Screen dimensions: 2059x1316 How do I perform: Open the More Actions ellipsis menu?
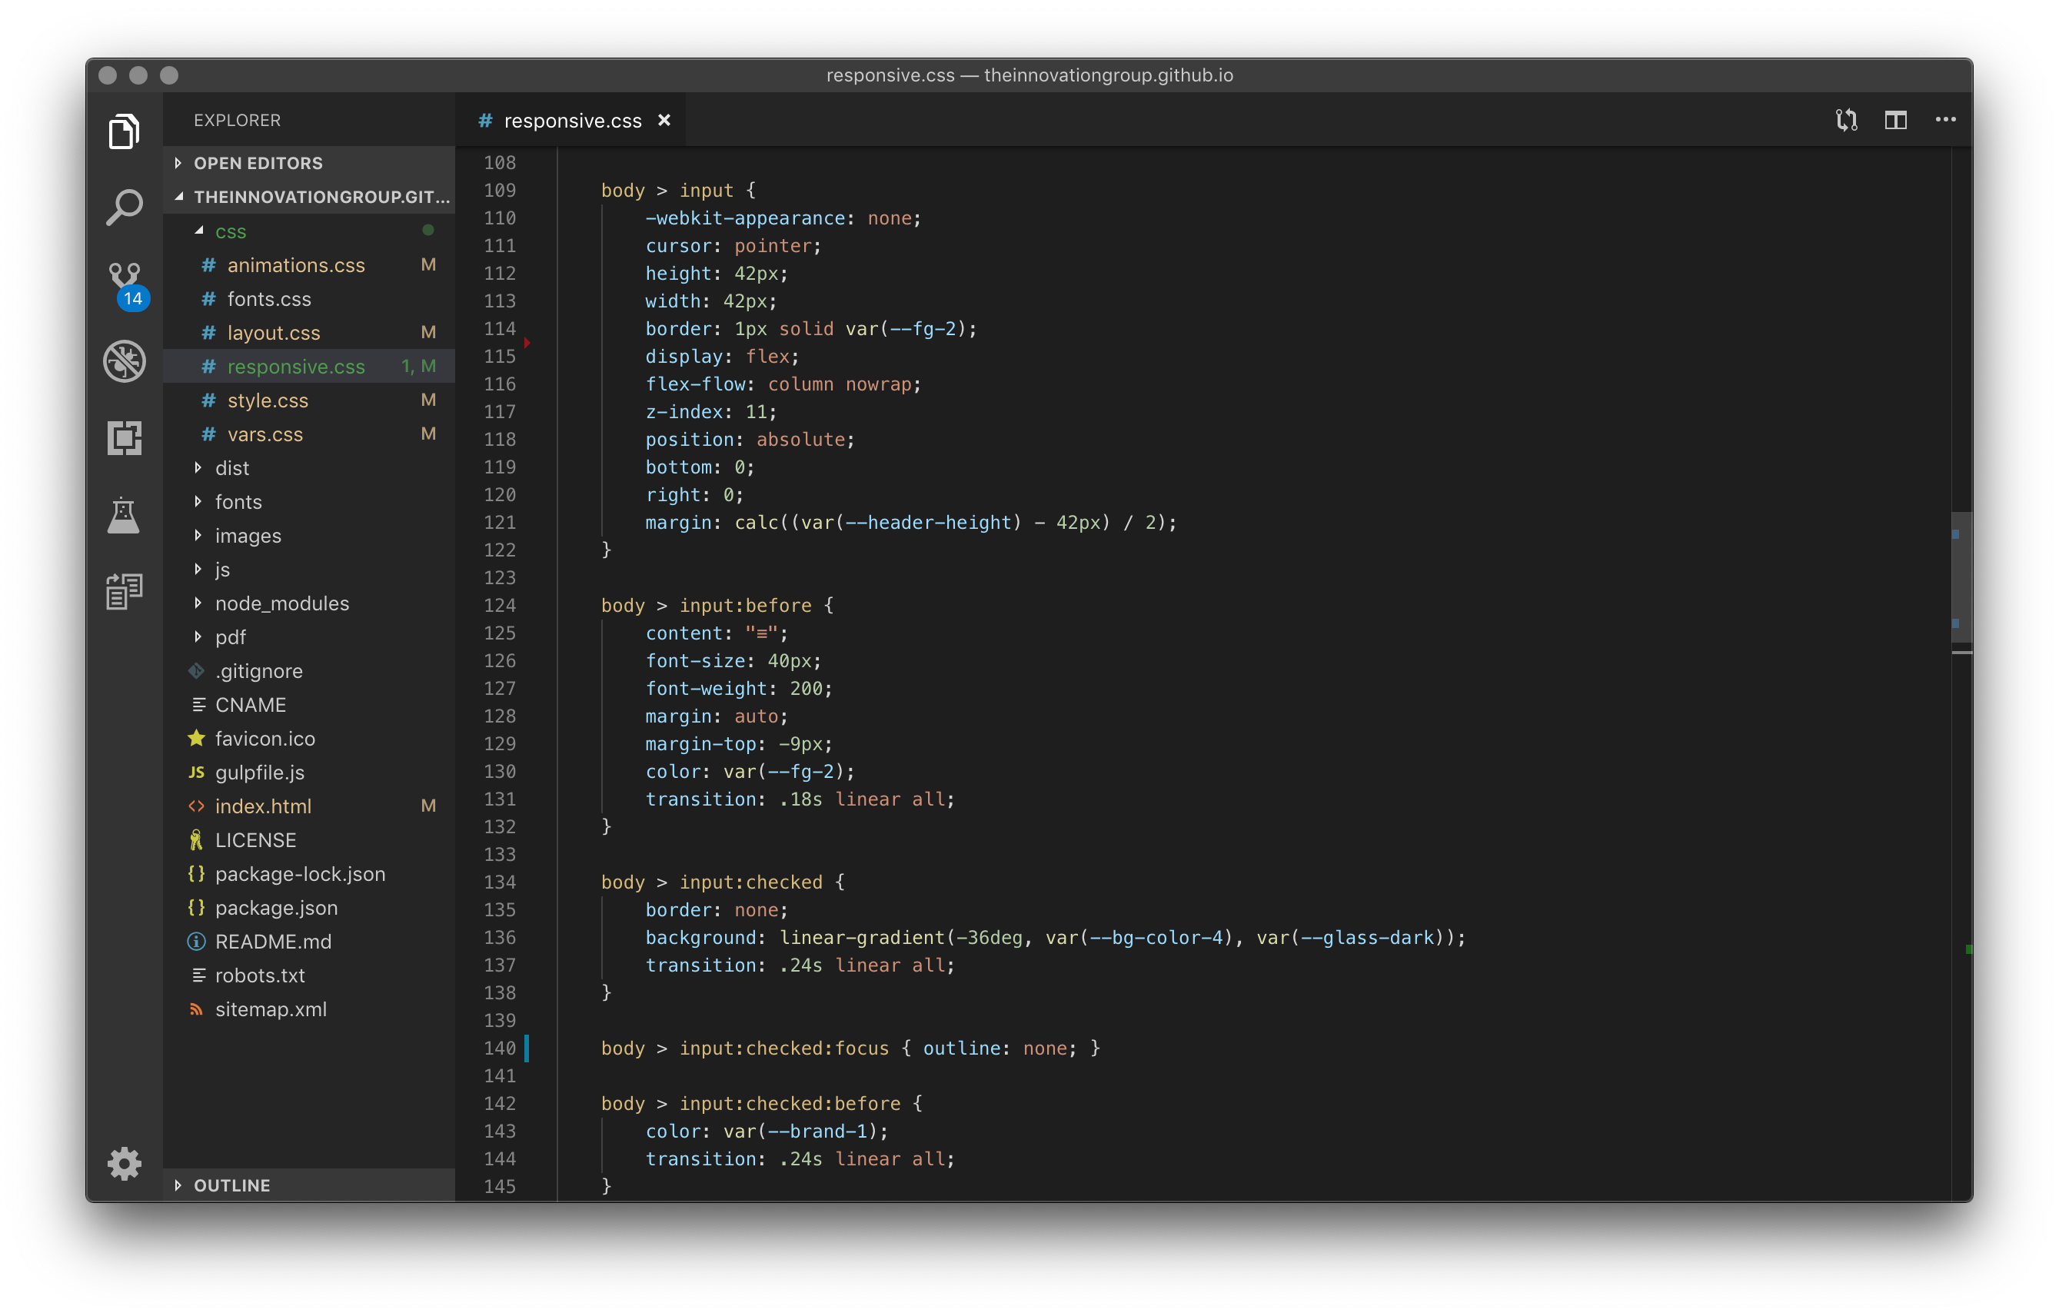tap(1945, 121)
